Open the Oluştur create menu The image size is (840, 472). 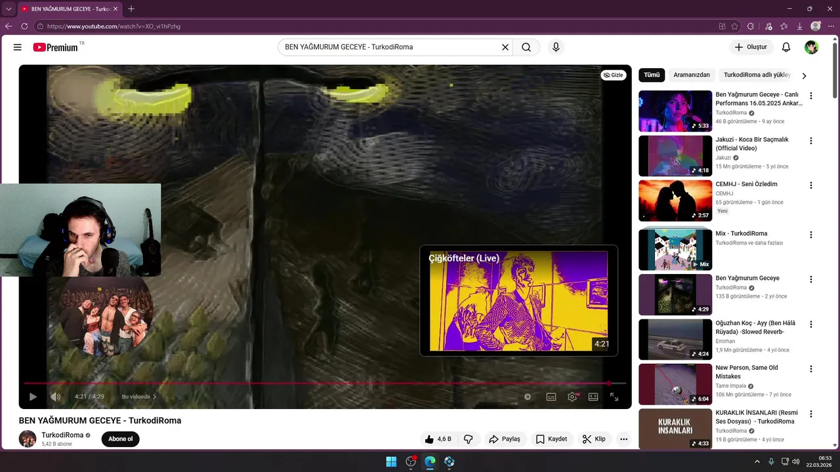pos(751,47)
